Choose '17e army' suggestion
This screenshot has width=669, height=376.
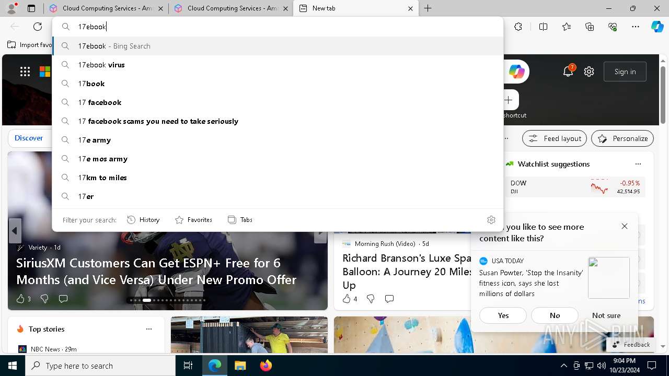coord(278,140)
